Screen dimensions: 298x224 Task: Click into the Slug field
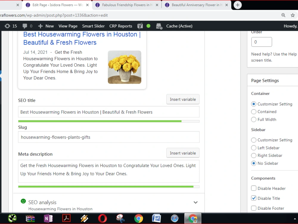pos(109,137)
